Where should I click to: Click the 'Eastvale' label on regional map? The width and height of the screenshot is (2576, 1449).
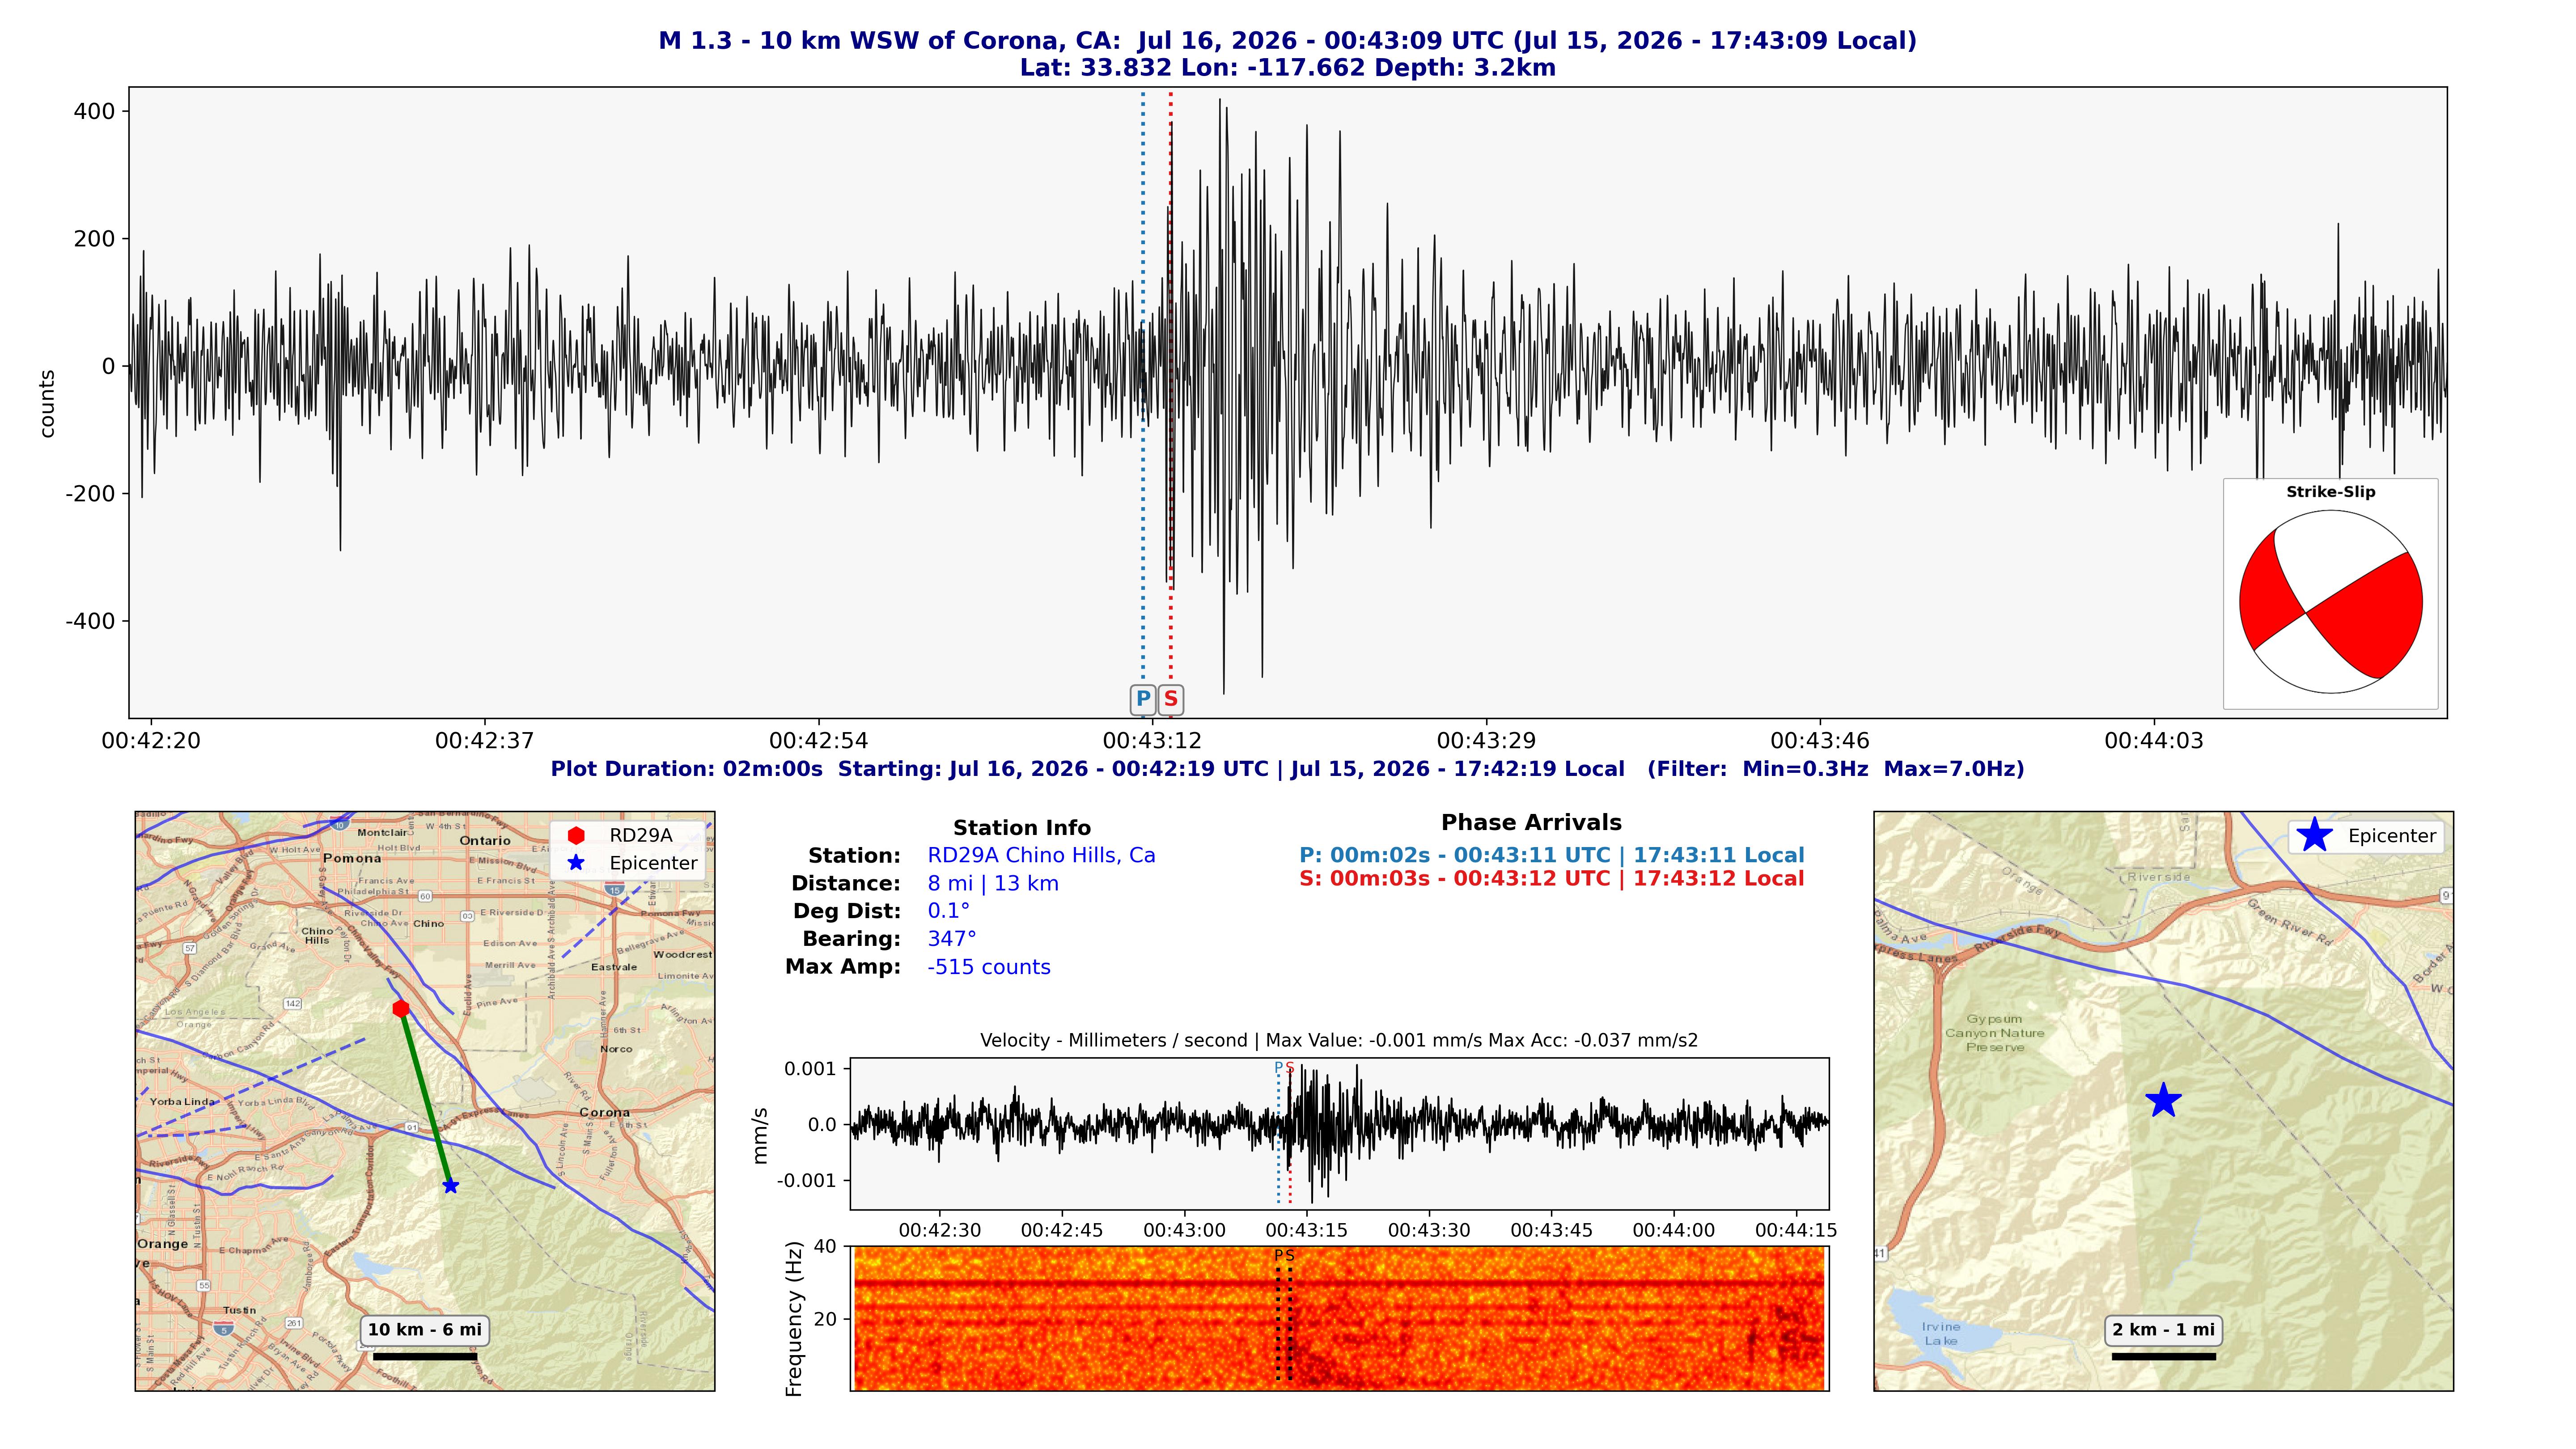(x=614, y=967)
